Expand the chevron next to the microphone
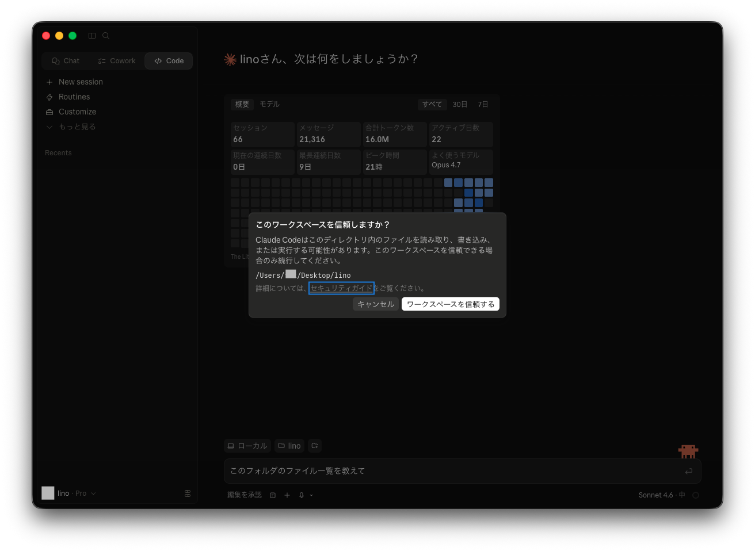755x551 pixels. click(x=311, y=495)
